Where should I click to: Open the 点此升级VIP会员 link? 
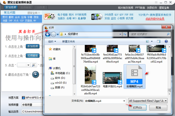pos(155,19)
